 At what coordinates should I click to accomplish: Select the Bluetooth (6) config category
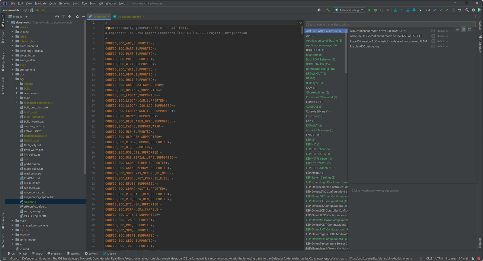point(314,55)
